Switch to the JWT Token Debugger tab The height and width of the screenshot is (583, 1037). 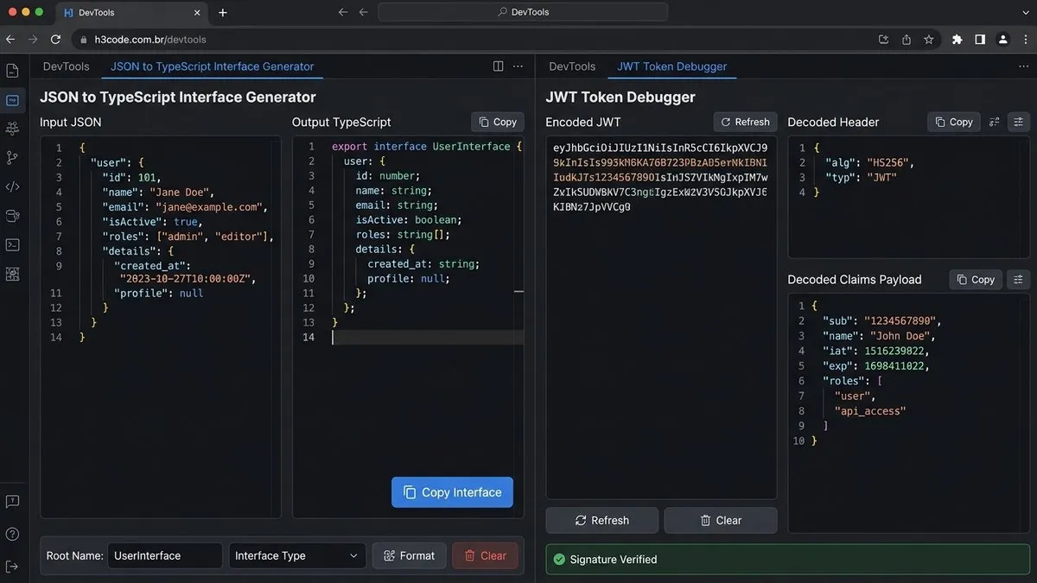[x=672, y=67]
